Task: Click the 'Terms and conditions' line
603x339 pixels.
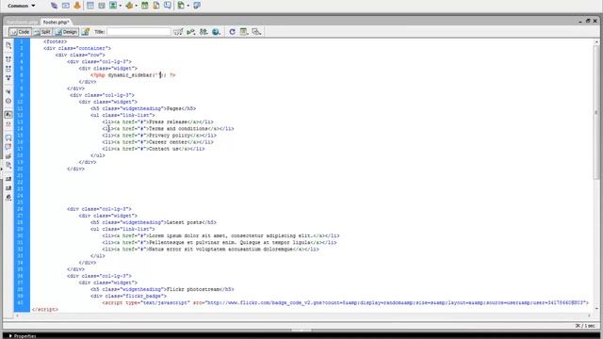Action: pos(168,129)
